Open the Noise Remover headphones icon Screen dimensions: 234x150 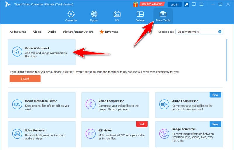tap(17, 134)
